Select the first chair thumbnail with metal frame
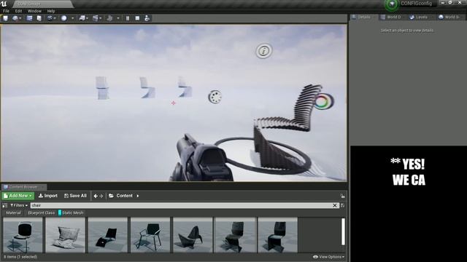The image size is (467, 262). (x=23, y=235)
